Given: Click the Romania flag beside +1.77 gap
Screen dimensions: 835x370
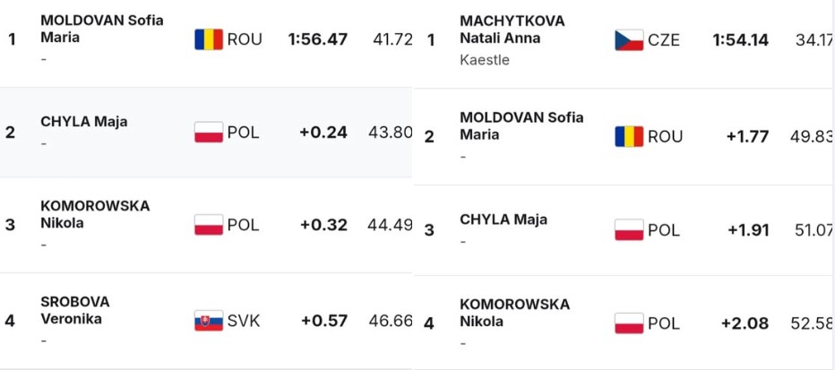Looking at the screenshot, I should click(x=629, y=136).
